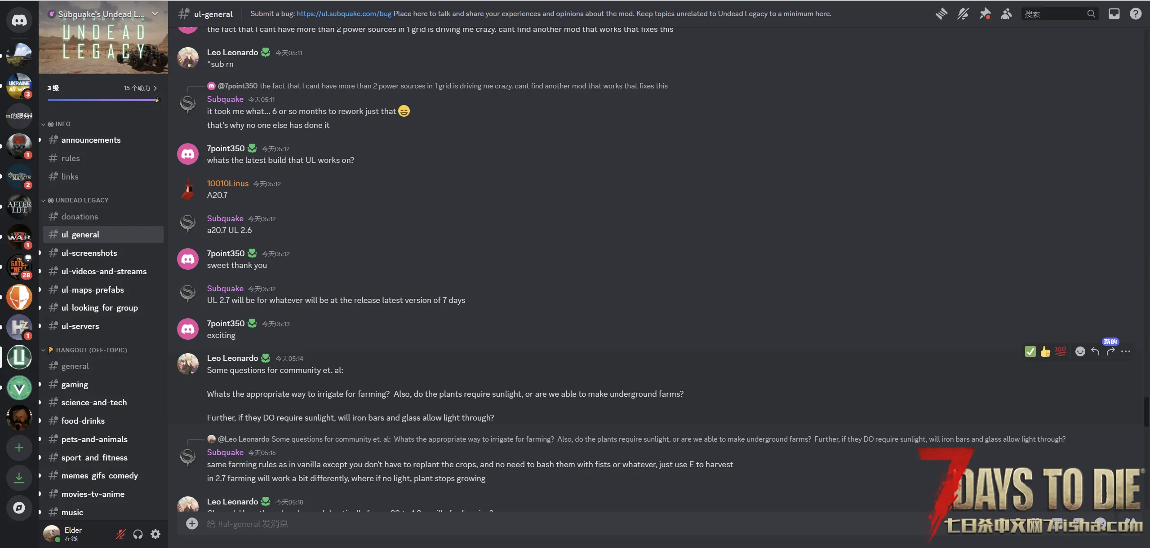Open pinned messages pin icon

pyautogui.click(x=985, y=14)
